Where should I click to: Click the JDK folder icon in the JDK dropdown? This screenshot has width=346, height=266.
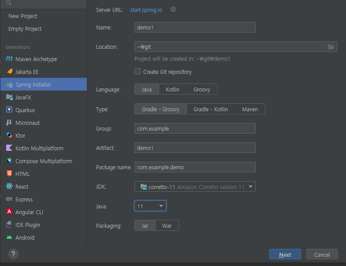pos(144,187)
